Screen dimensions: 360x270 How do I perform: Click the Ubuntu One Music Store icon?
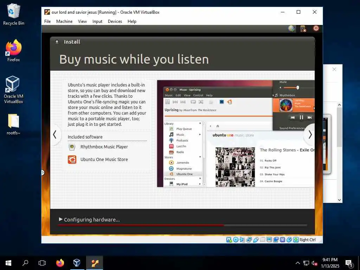click(72, 159)
